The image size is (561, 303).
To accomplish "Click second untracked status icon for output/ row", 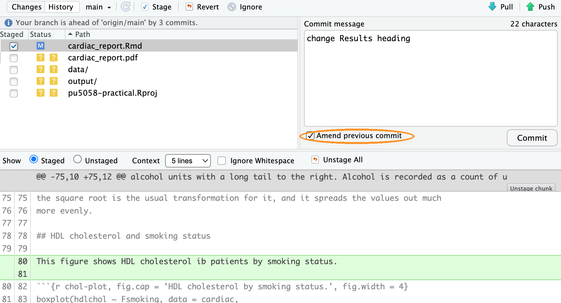I will [x=54, y=81].
